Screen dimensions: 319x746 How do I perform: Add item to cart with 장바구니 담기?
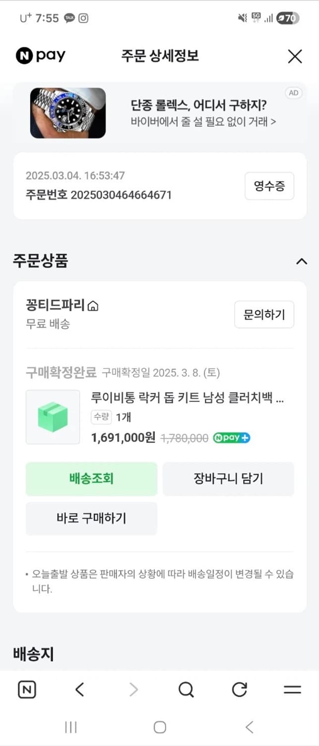tap(228, 479)
